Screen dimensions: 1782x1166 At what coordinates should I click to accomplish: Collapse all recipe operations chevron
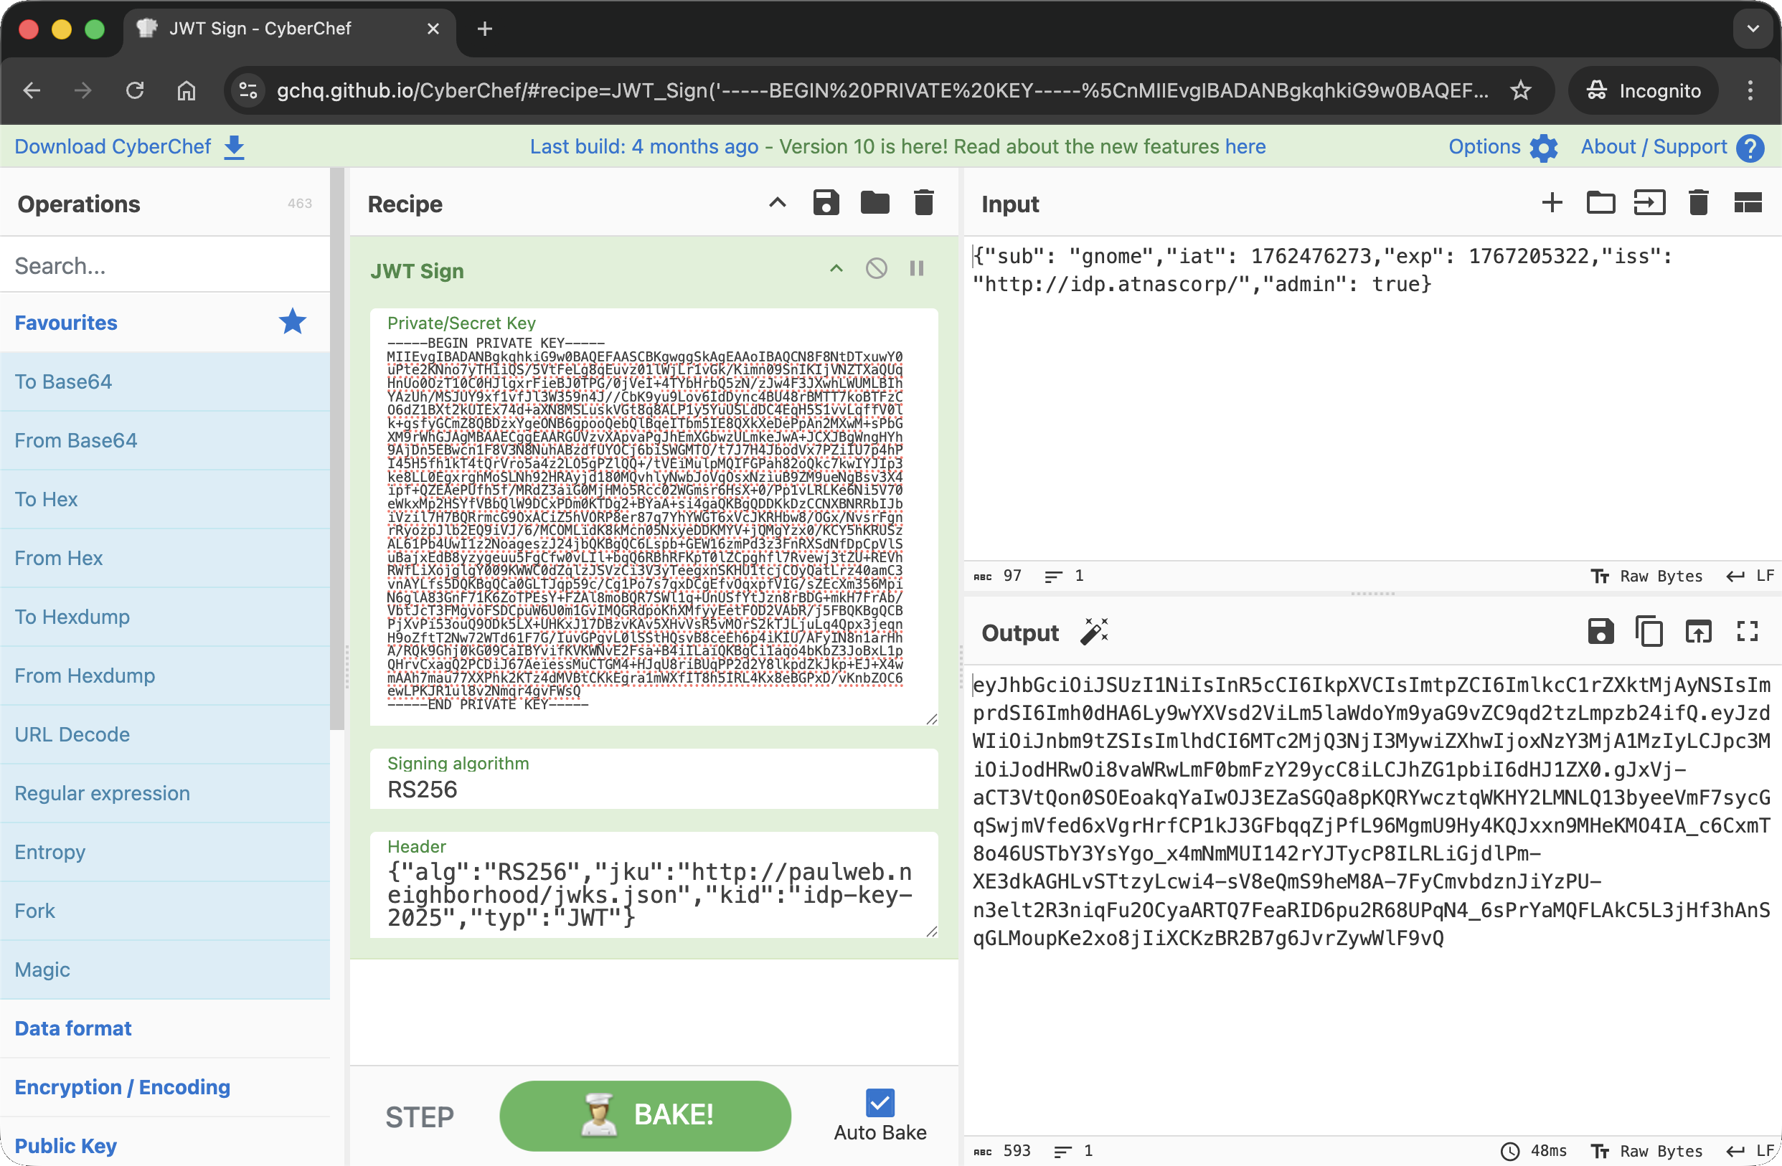click(x=777, y=203)
